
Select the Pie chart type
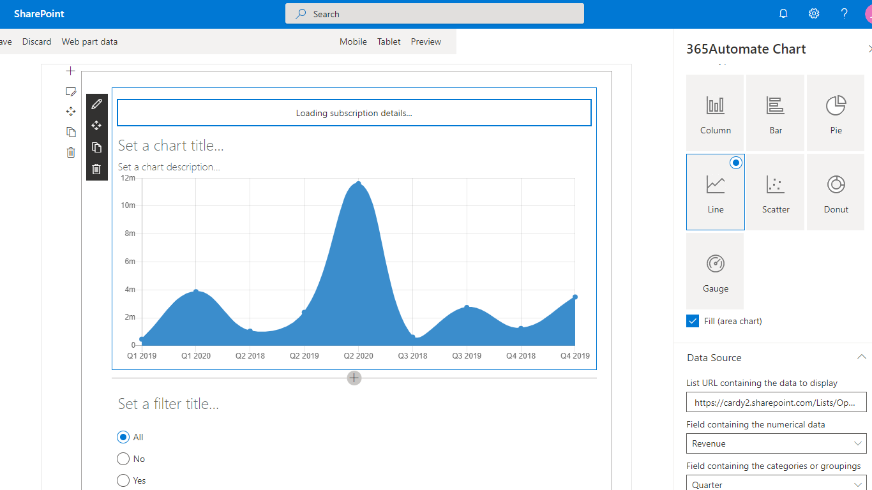coord(836,113)
